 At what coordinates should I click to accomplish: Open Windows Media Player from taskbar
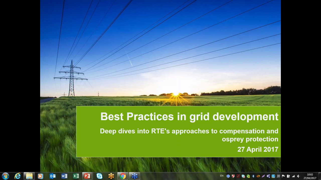coord(40,176)
